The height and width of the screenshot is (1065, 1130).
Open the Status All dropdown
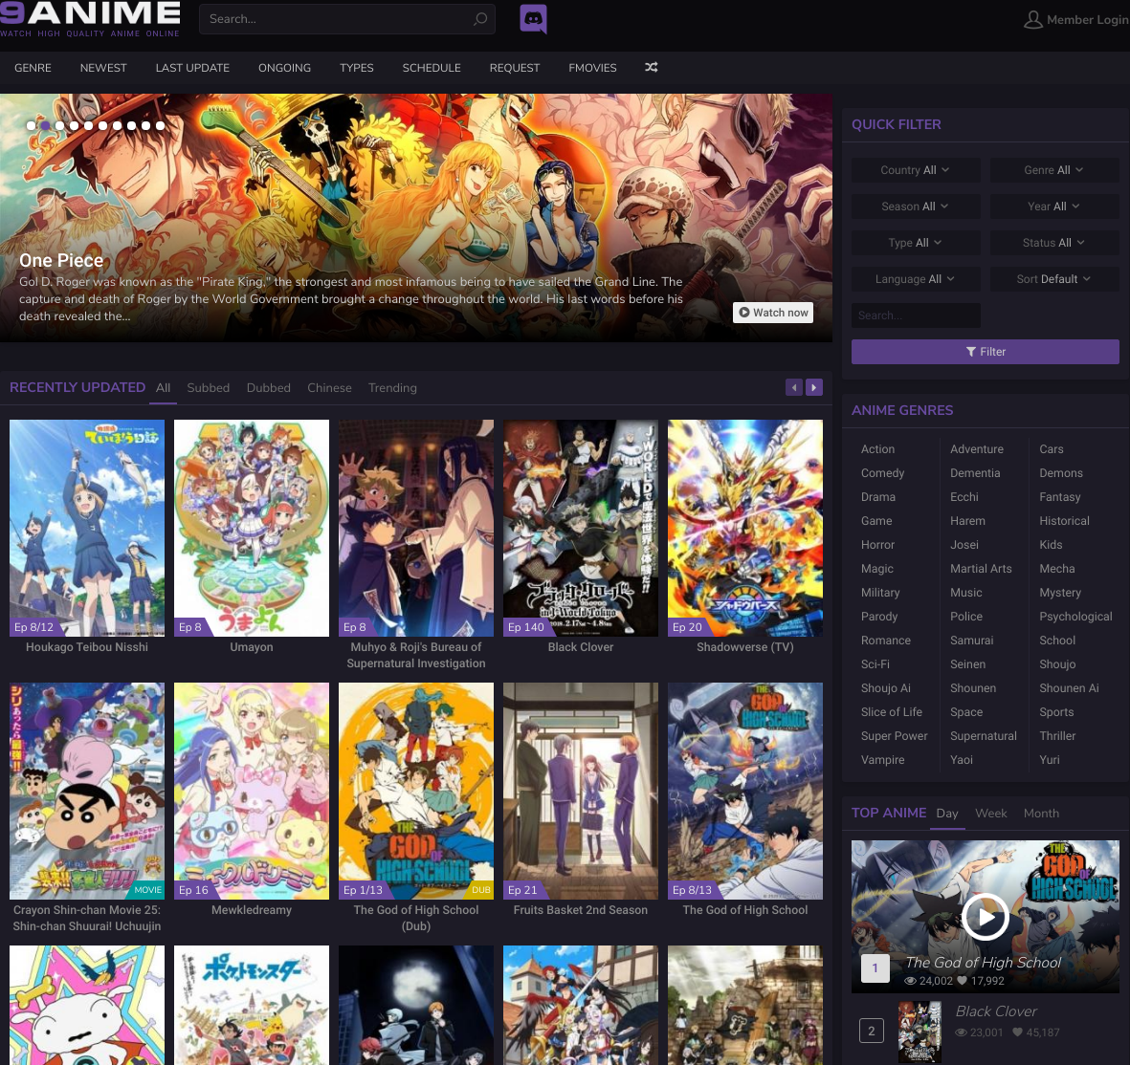click(x=1053, y=243)
